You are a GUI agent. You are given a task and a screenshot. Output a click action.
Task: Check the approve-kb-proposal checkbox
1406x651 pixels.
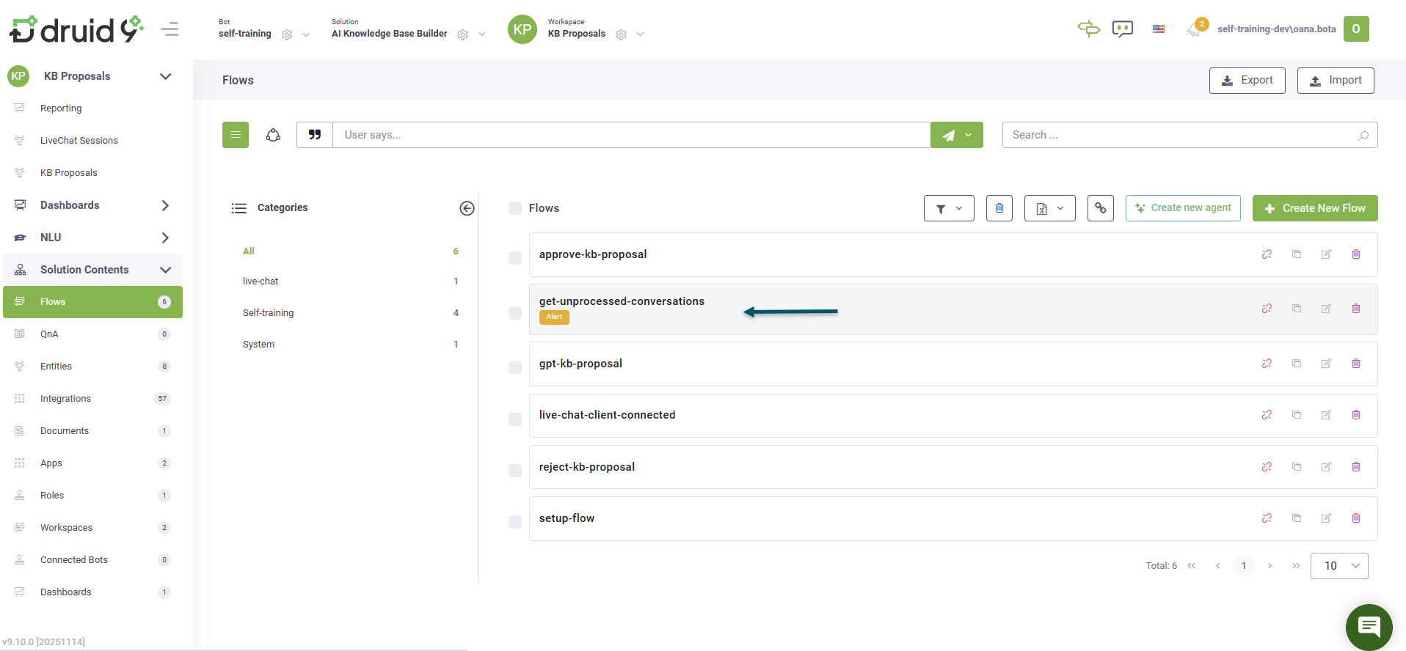coord(515,258)
